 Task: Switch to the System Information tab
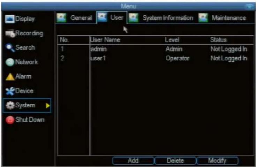point(161,18)
